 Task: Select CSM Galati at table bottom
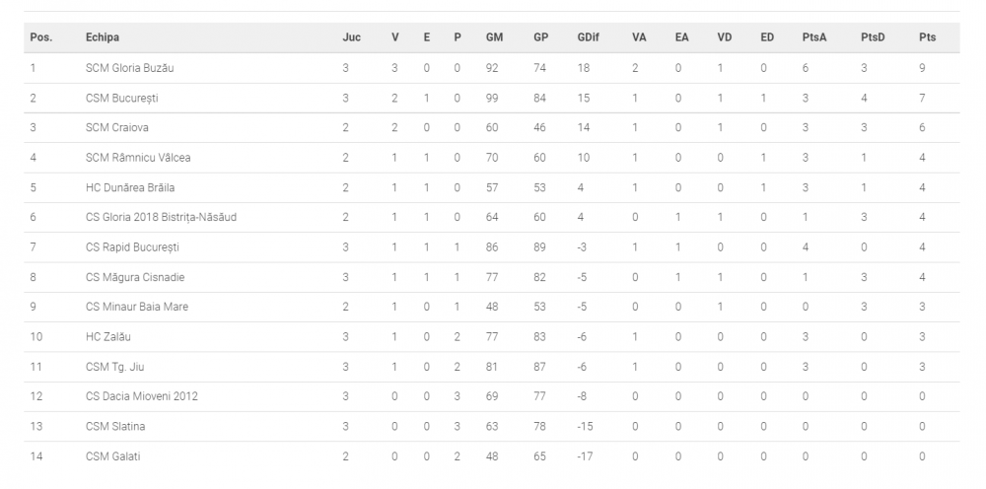point(492,456)
